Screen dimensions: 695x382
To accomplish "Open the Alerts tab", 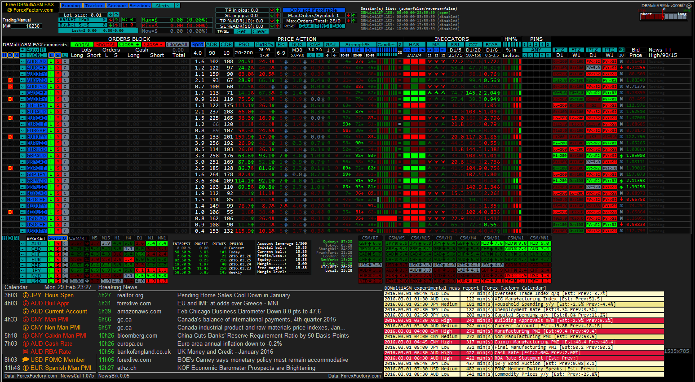I will 163,5.
